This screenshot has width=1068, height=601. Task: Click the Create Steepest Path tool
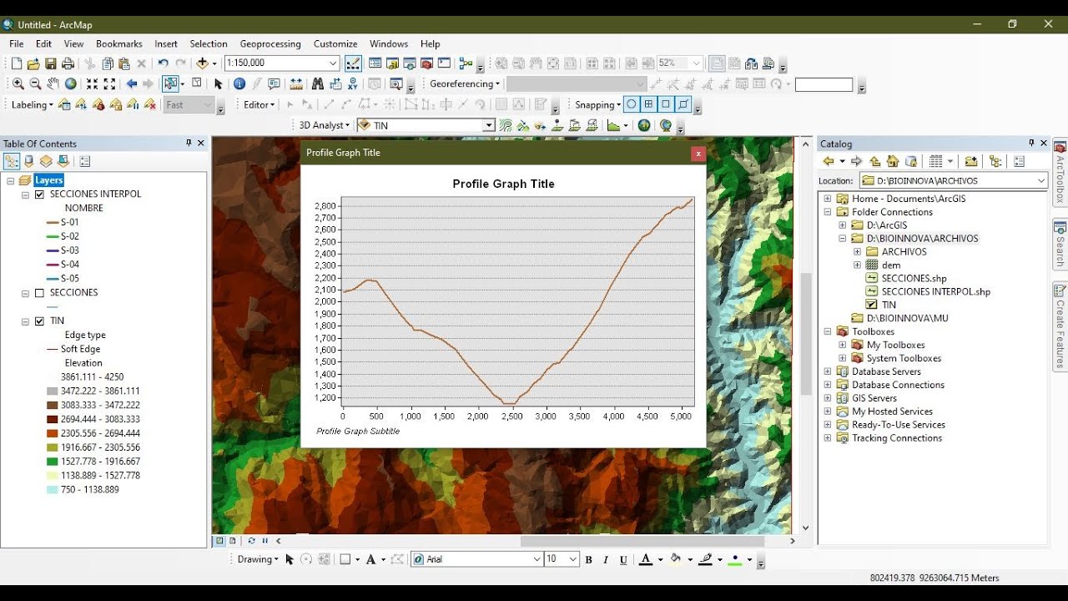[x=523, y=126]
